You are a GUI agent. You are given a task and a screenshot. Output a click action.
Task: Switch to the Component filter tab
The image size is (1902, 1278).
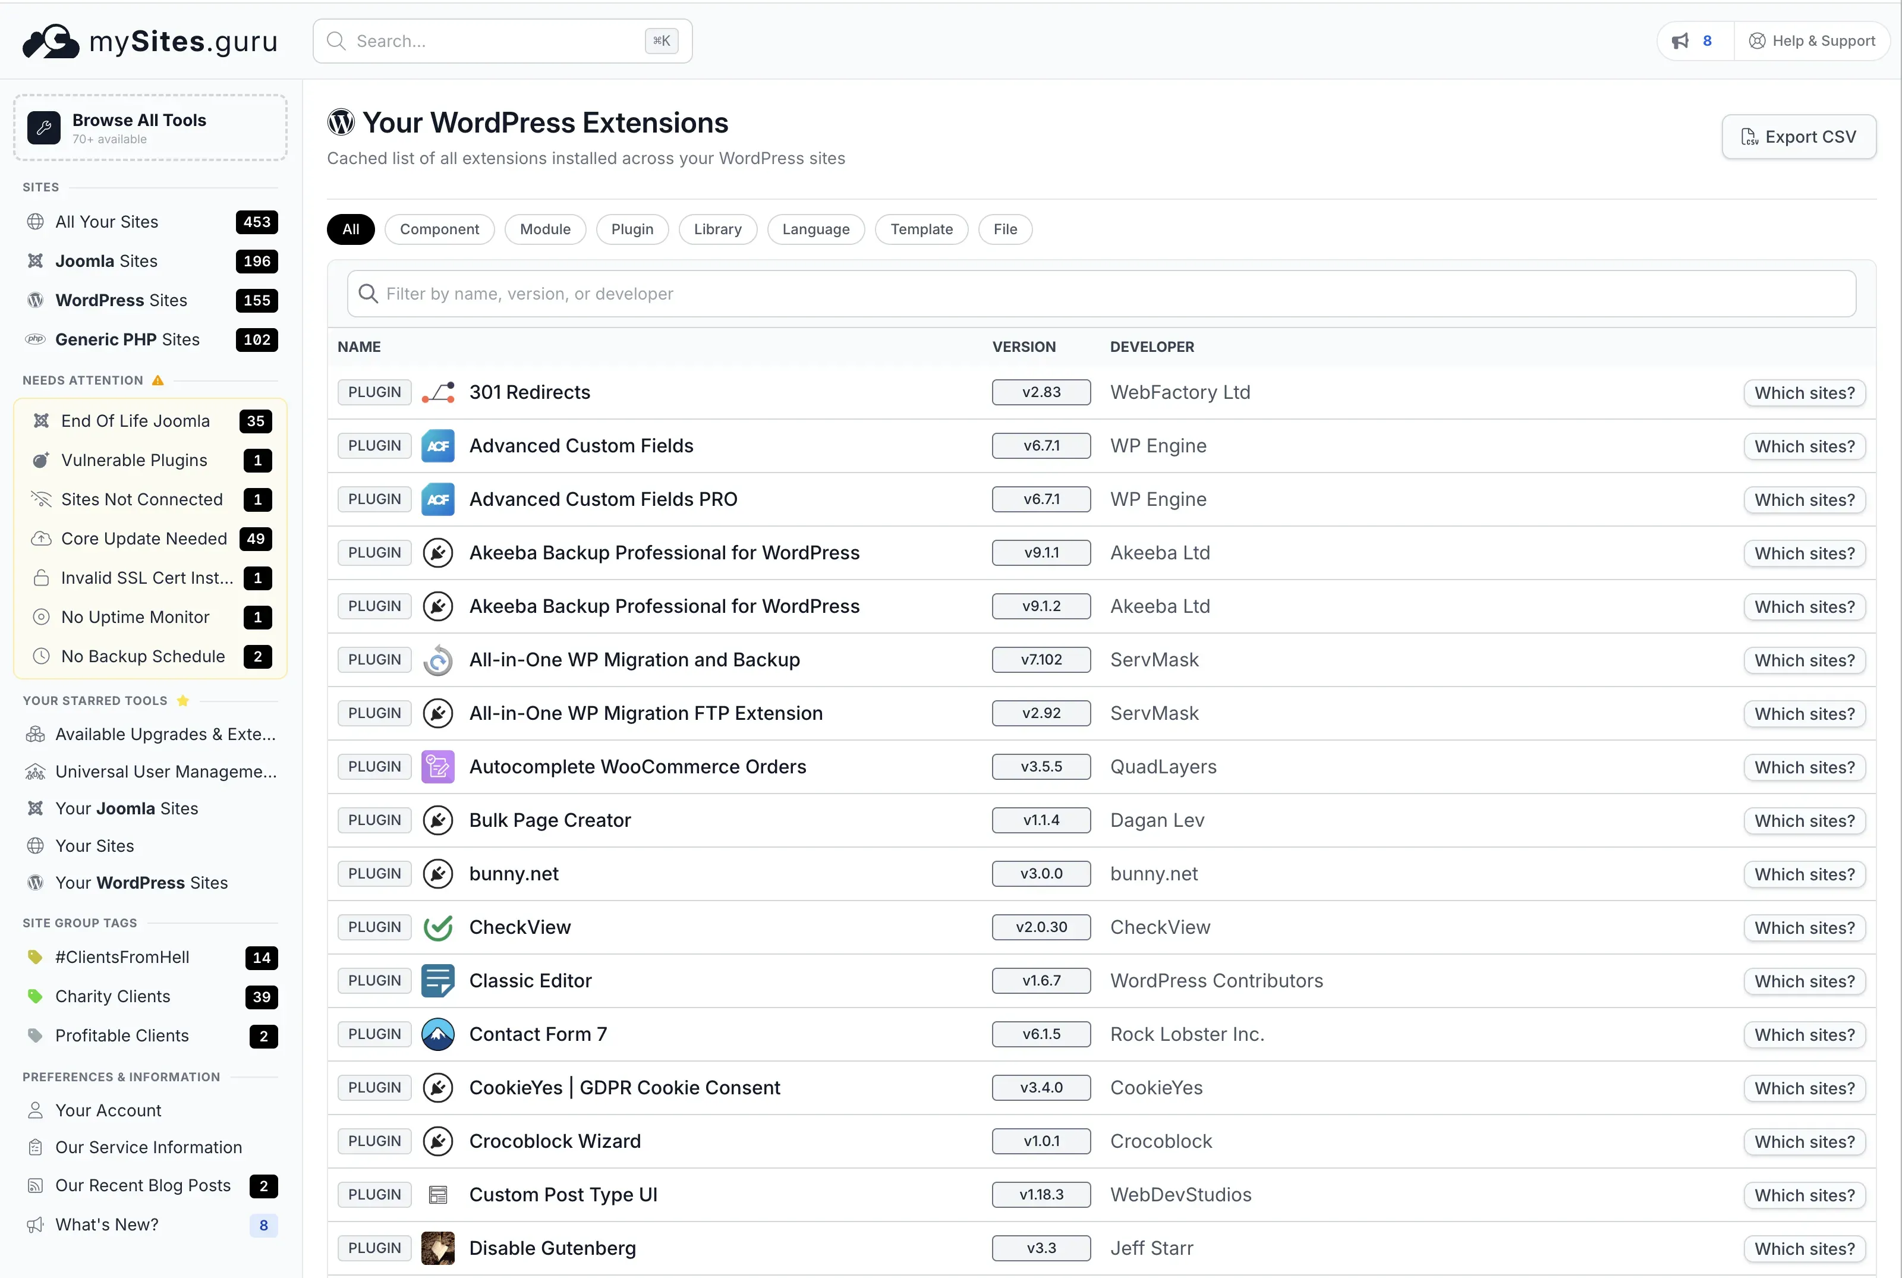(439, 229)
